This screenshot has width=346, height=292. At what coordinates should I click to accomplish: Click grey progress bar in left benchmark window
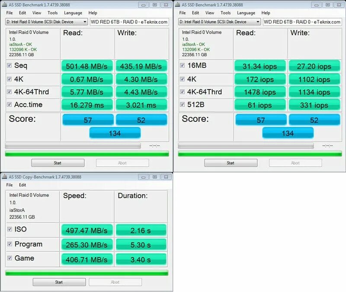coord(73,146)
